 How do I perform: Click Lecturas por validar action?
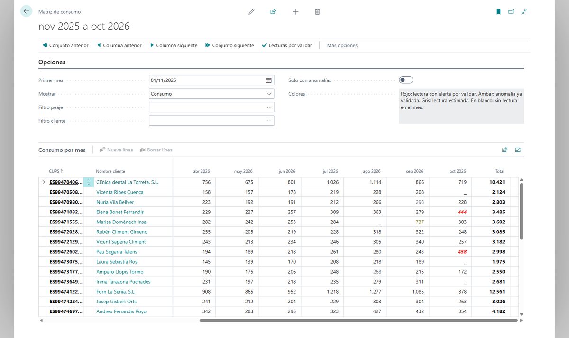click(287, 45)
